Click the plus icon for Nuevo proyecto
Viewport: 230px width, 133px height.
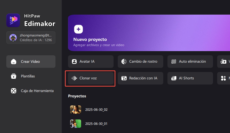[x=78, y=29]
